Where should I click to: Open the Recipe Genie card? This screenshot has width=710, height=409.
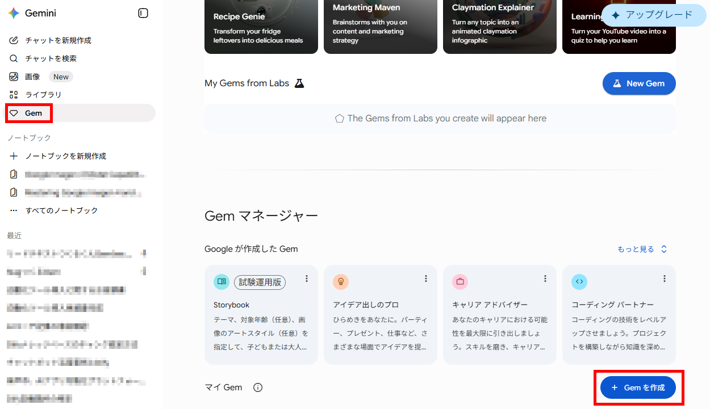click(261, 27)
